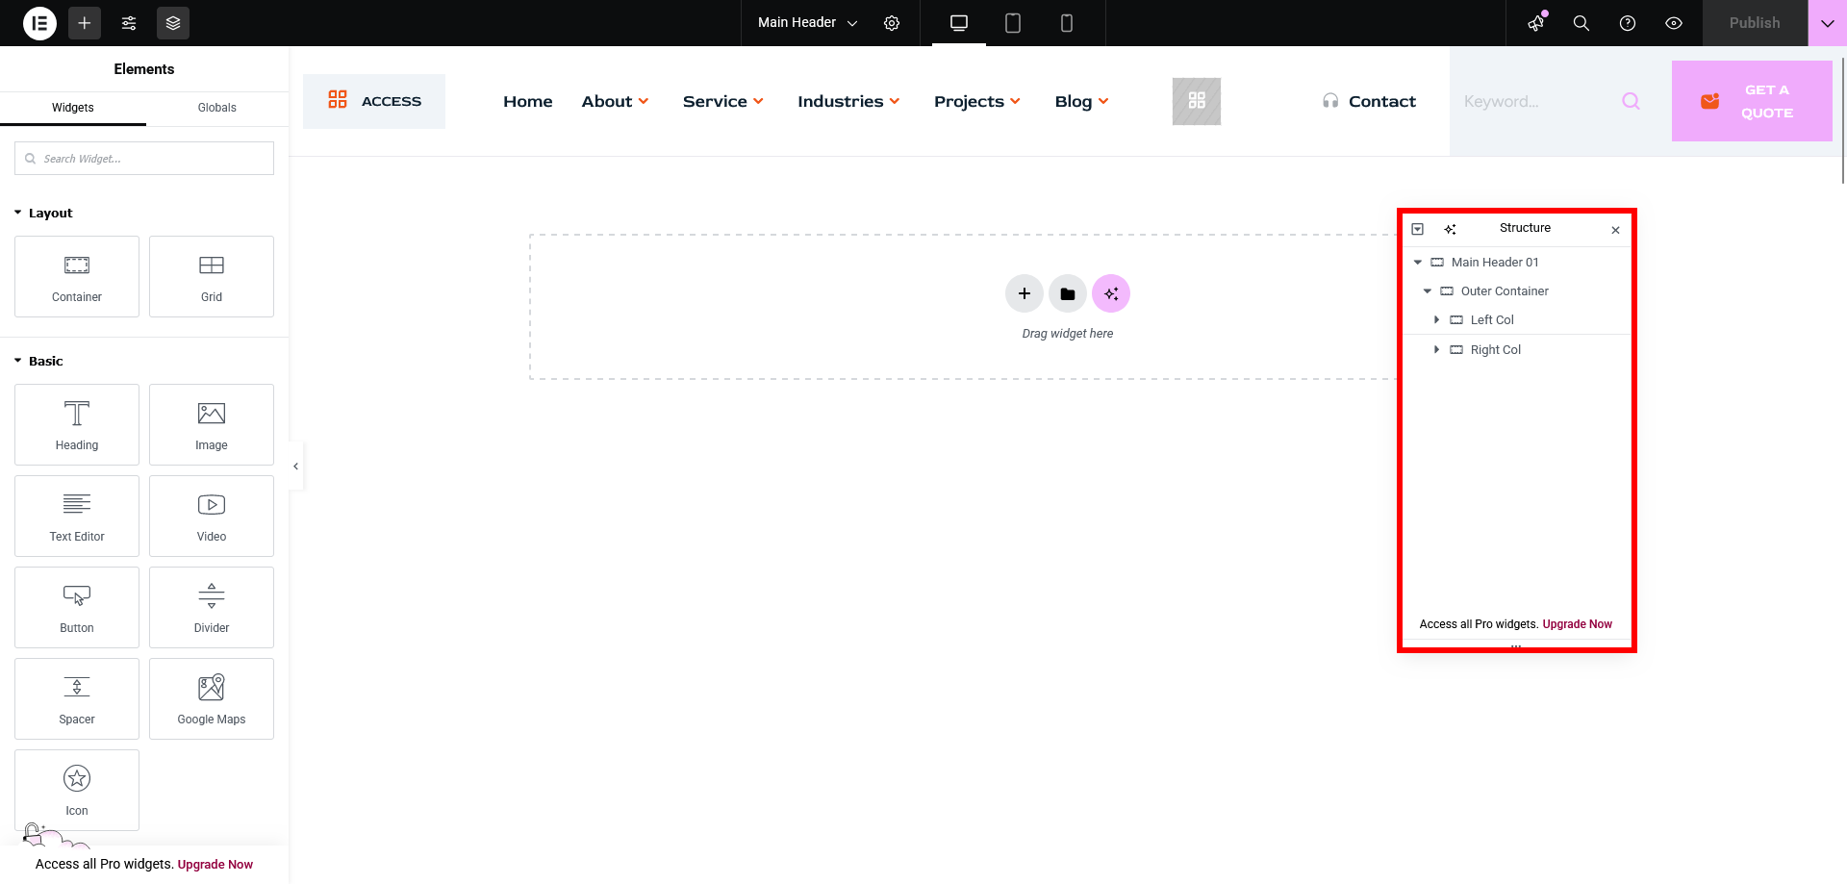
Task: Click the pink Build with AI button
Action: click(x=1111, y=294)
